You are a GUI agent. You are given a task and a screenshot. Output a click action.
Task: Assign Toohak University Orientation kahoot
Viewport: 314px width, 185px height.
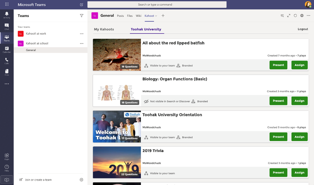299,137
